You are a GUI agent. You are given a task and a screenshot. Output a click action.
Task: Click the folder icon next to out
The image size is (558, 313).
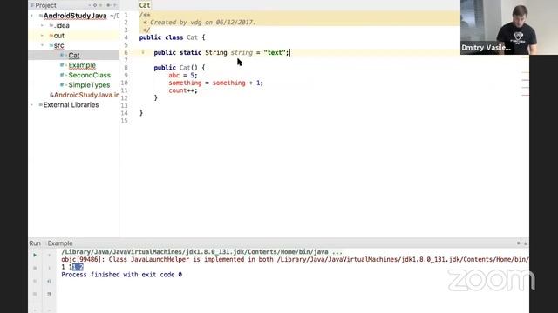[x=51, y=36]
